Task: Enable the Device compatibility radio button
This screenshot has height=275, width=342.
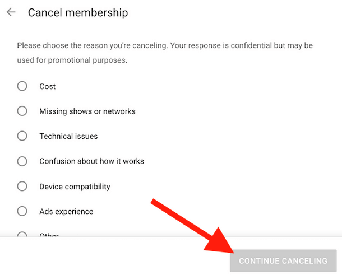Action: (x=22, y=187)
